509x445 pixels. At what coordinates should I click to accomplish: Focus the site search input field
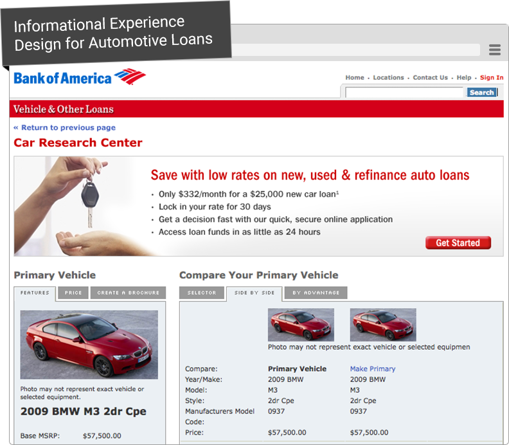point(404,93)
